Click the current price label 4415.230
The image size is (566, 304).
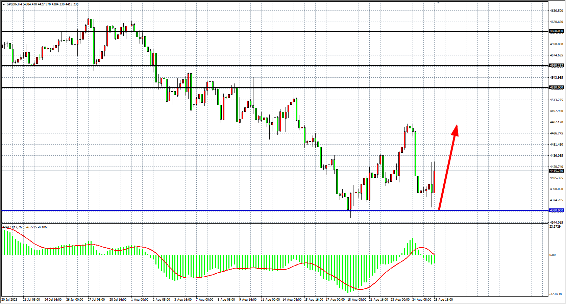click(x=556, y=171)
